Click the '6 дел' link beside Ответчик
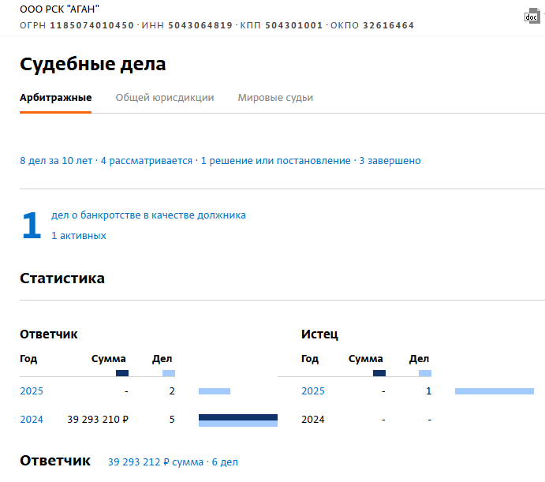The image size is (545, 482). [225, 462]
